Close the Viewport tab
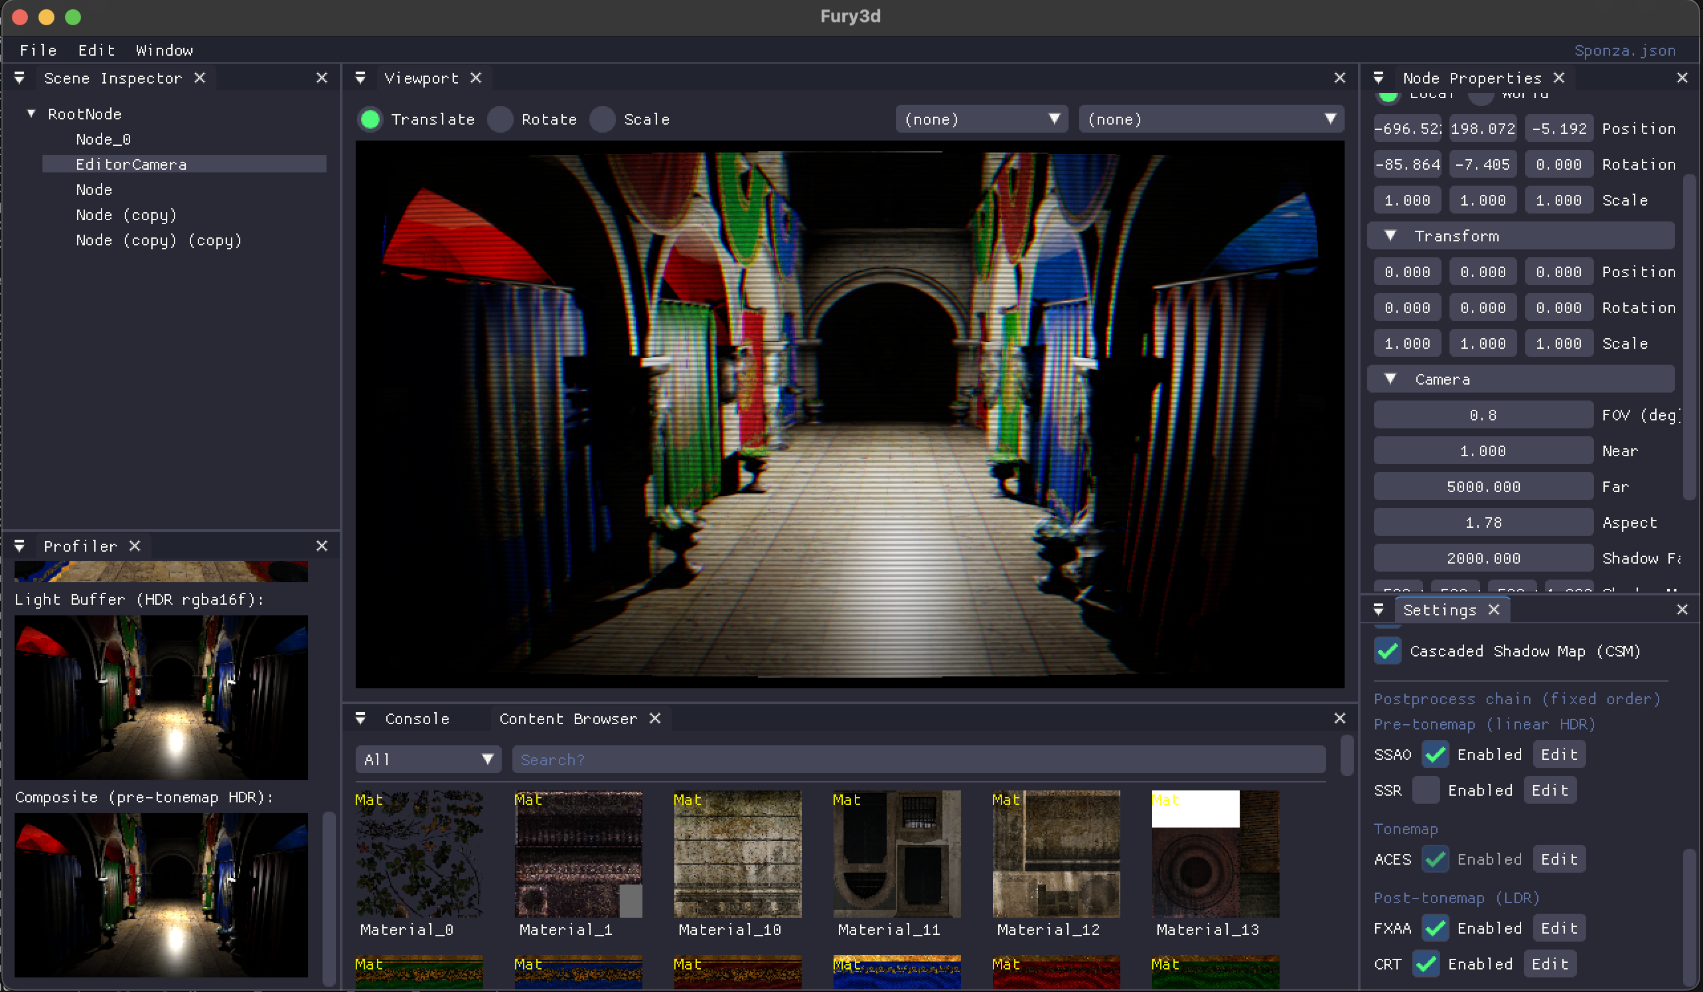Image resolution: width=1703 pixels, height=992 pixels. point(477,78)
